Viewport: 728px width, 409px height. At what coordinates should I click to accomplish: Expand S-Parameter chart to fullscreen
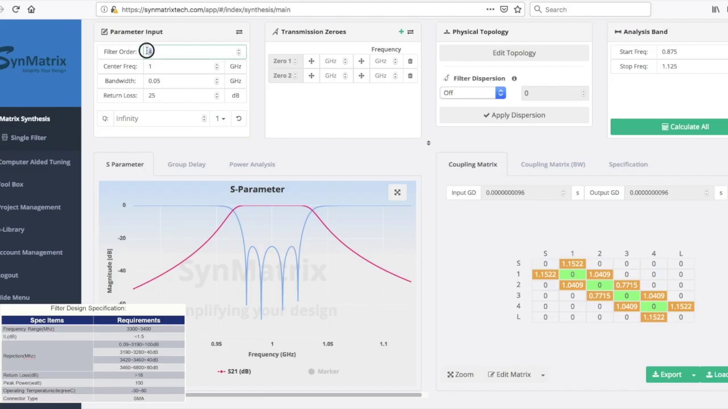tap(398, 193)
